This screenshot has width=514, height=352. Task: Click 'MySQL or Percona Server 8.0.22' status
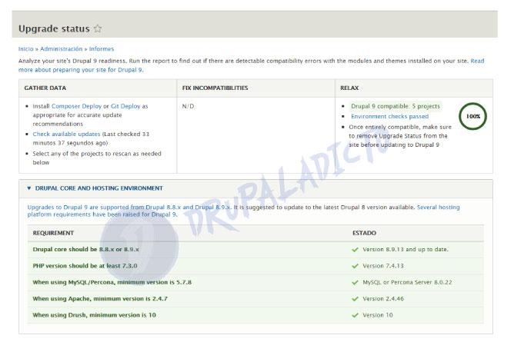pos(407,282)
